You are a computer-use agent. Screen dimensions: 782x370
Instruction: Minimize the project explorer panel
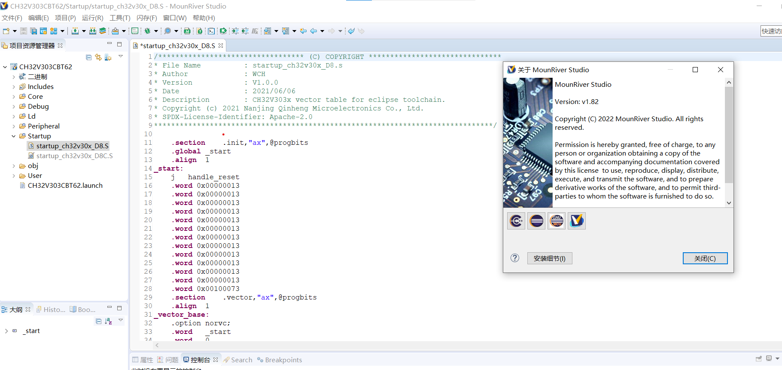(110, 44)
